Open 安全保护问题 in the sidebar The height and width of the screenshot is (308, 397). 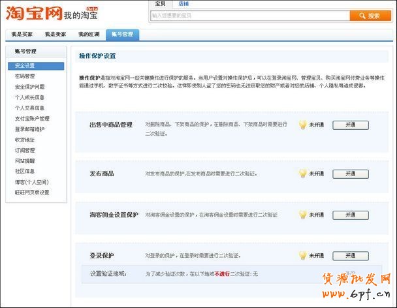(30, 87)
